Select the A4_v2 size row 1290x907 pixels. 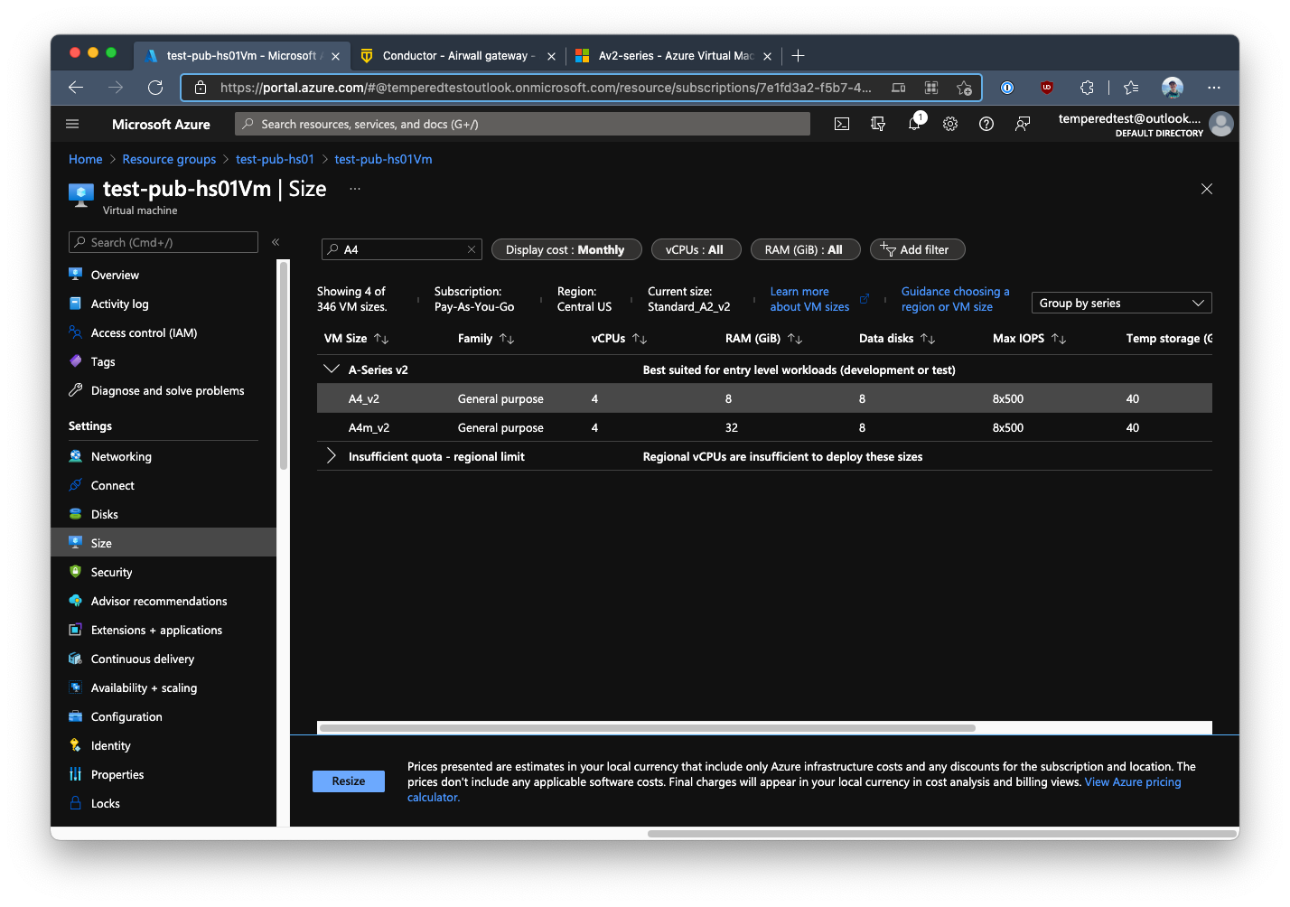tap(764, 398)
